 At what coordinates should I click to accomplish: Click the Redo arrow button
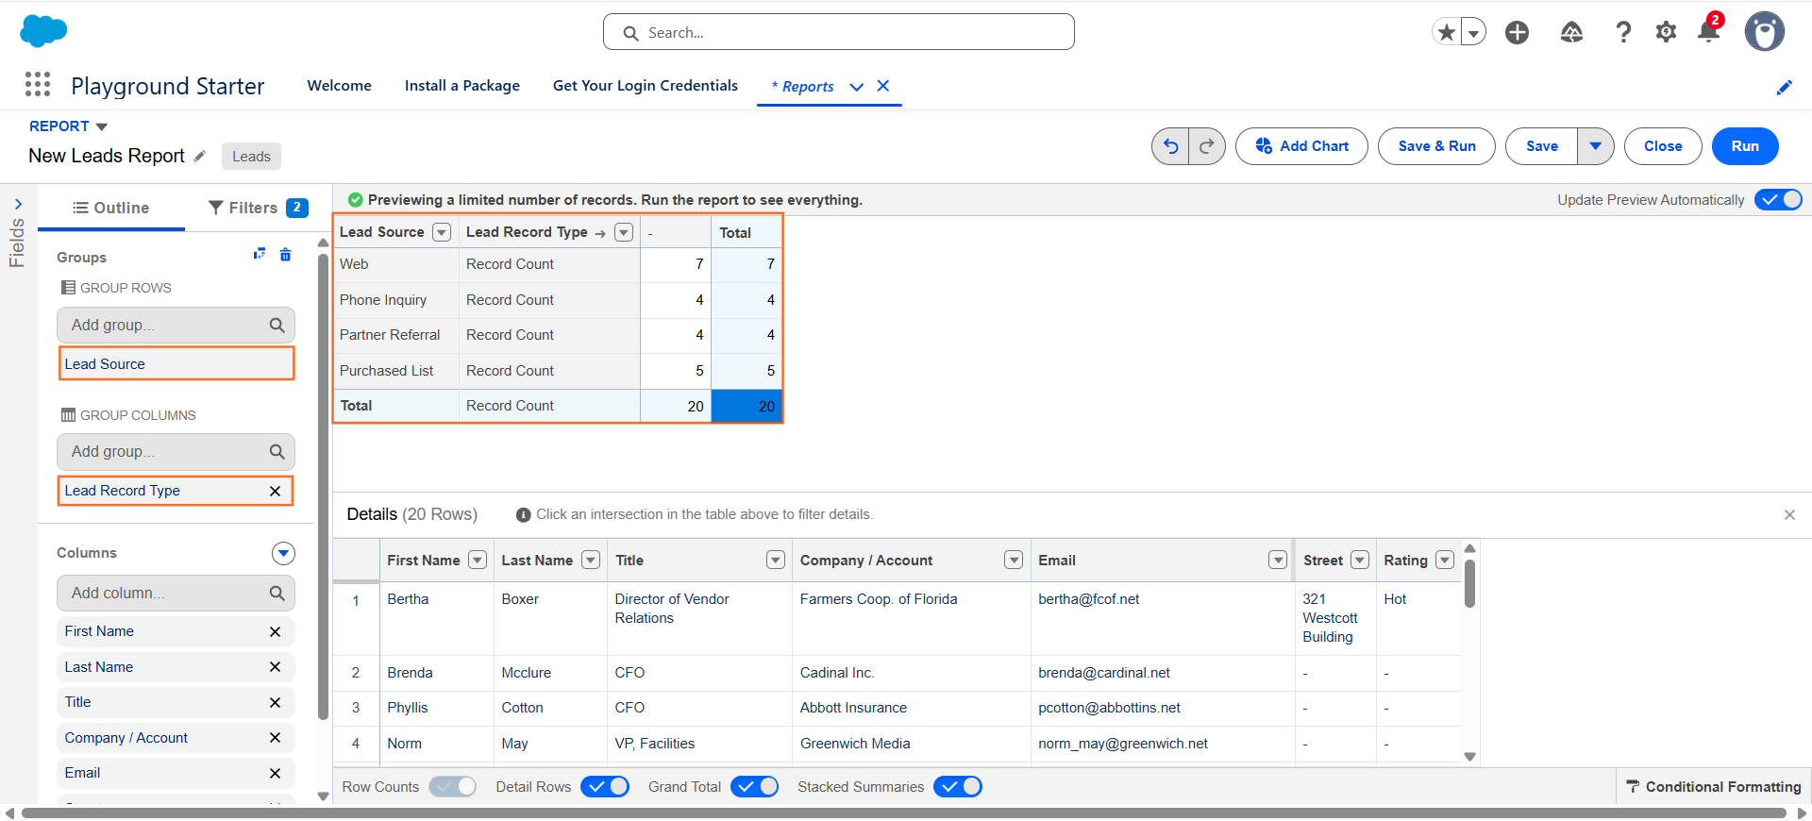pyautogui.click(x=1207, y=146)
